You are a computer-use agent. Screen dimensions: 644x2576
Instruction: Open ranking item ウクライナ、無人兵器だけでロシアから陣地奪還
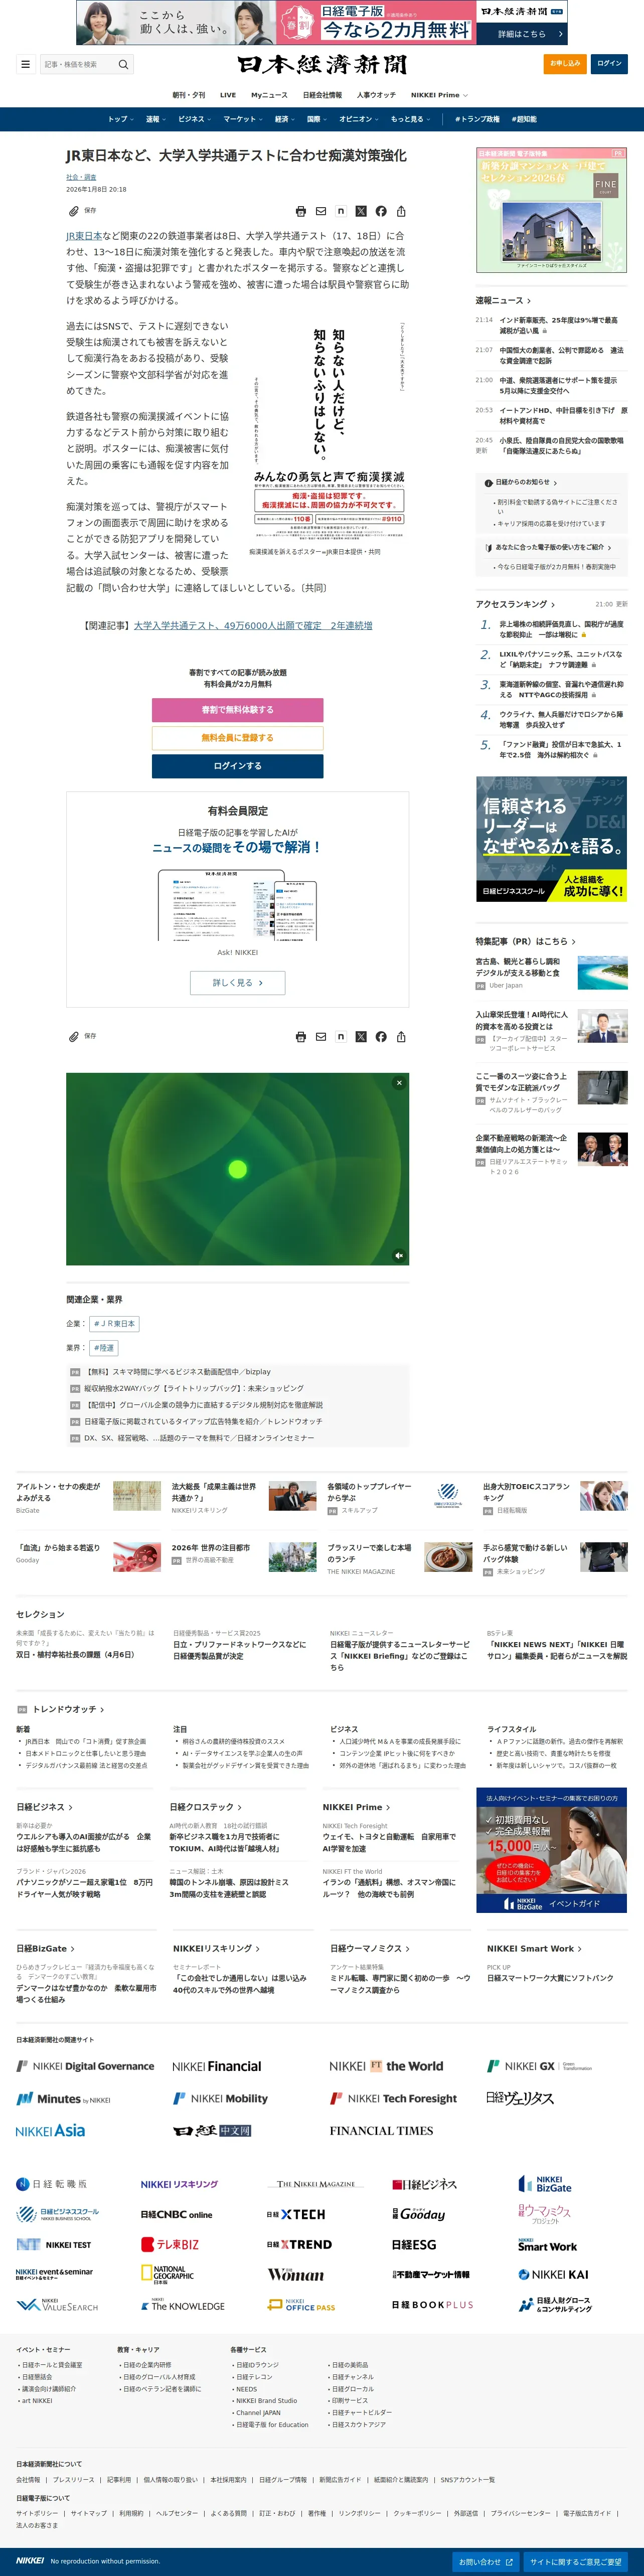tap(561, 720)
